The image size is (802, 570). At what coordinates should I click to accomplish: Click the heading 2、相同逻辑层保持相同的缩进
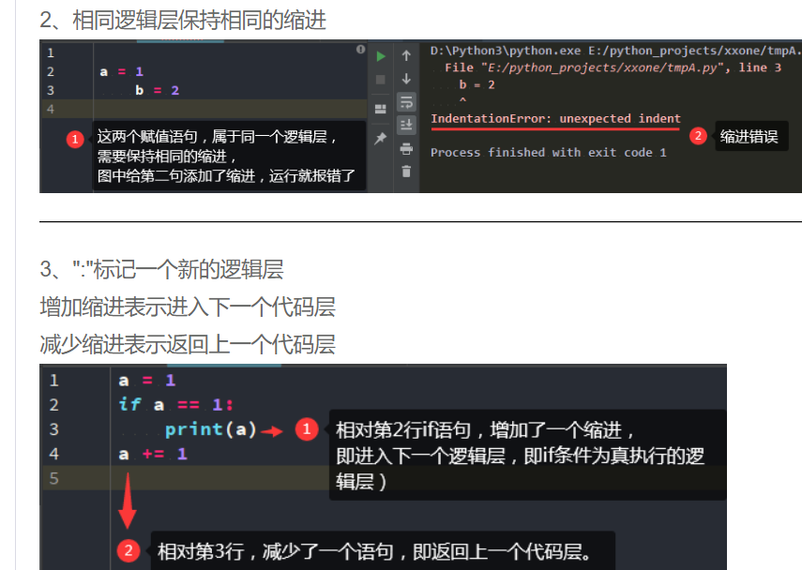click(x=183, y=21)
